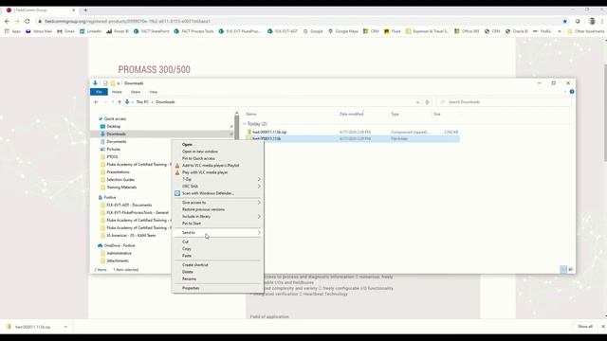Open the Administrative folder

[119, 253]
